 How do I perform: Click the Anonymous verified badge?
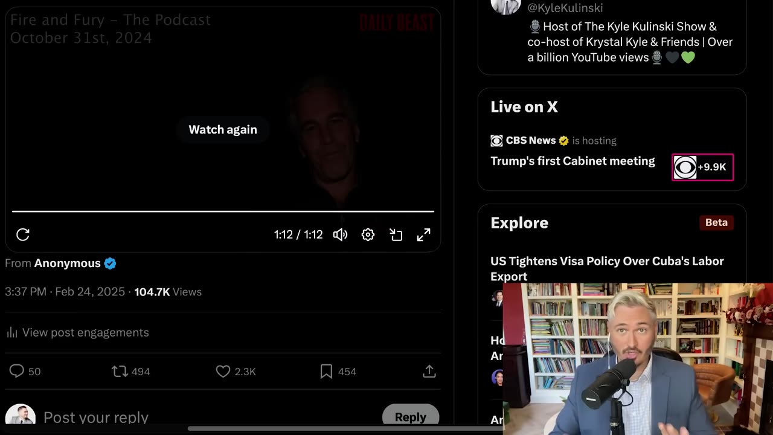(110, 263)
